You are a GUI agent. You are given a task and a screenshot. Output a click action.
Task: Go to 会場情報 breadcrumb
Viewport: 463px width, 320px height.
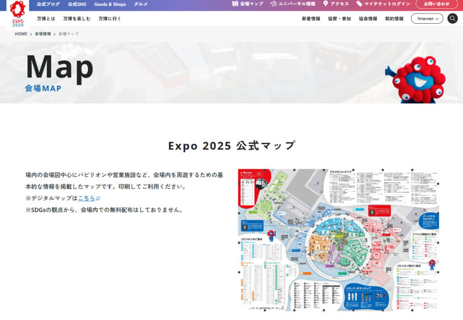[x=43, y=34]
